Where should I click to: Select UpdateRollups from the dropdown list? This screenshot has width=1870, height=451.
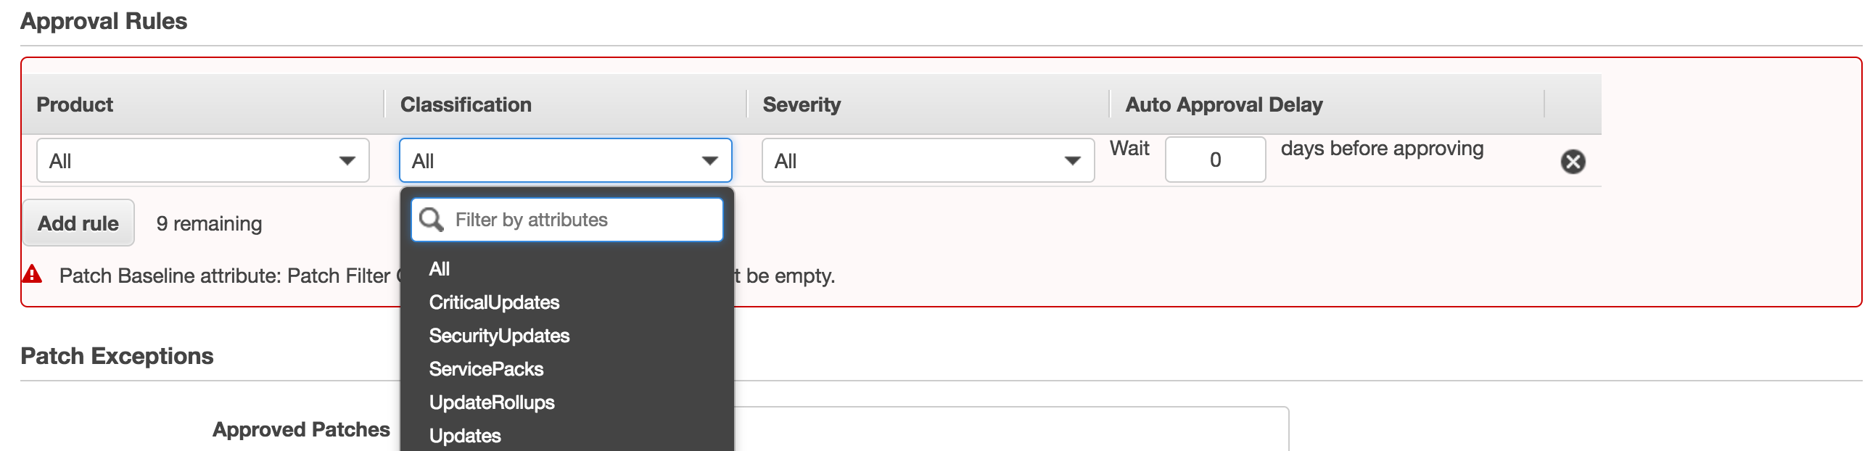492,402
